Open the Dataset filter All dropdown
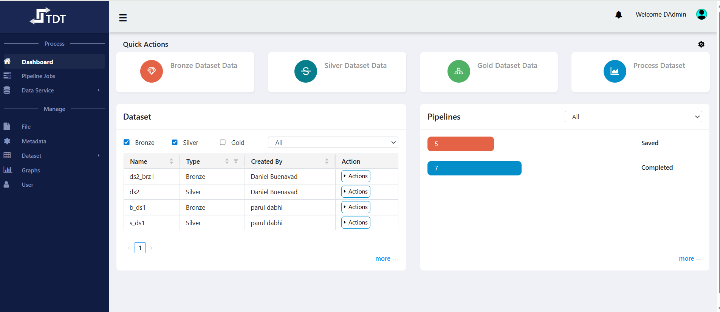 point(333,142)
